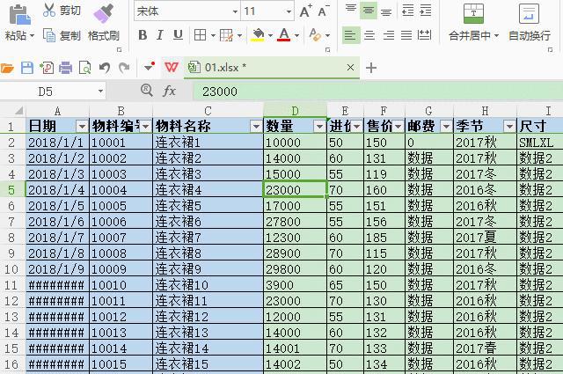The width and height of the screenshot is (563, 374).
Task: Click the formula zoom magnifier icon
Action: tap(147, 90)
